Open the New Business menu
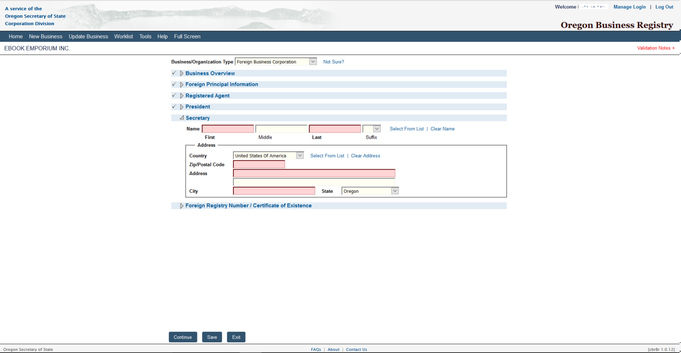 pos(46,36)
